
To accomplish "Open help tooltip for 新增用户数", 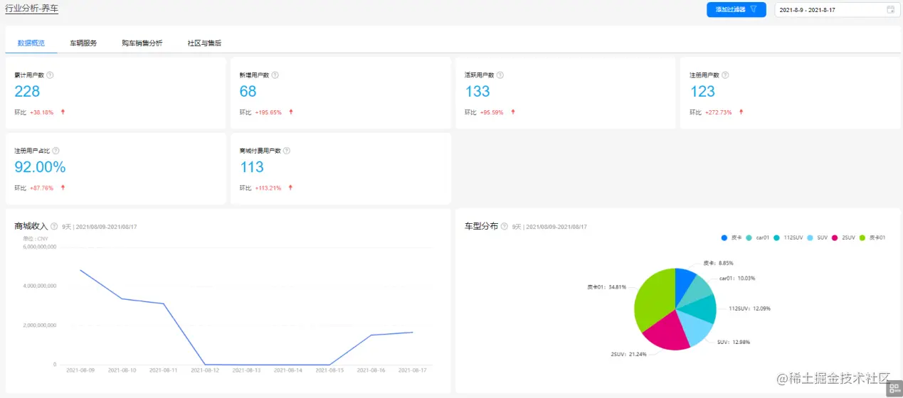I will coord(275,75).
